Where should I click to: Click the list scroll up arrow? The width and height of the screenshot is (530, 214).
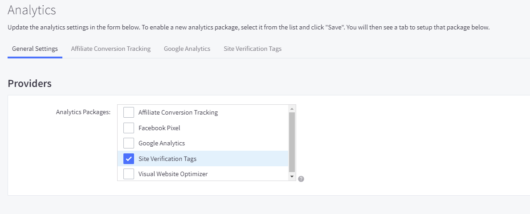pos(292,108)
